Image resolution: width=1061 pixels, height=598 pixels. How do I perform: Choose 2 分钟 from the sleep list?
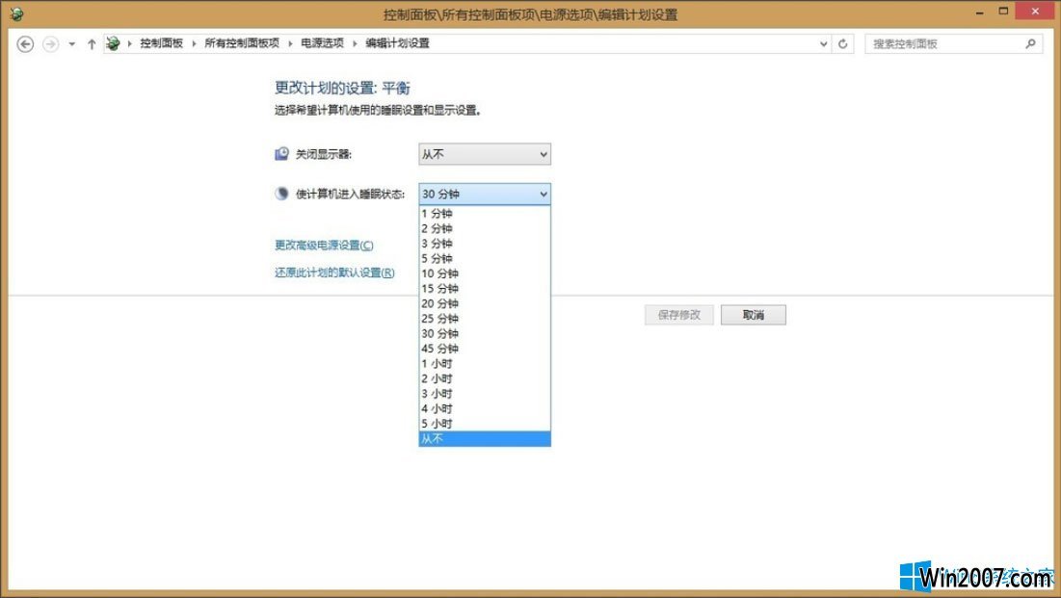pyautogui.click(x=485, y=228)
